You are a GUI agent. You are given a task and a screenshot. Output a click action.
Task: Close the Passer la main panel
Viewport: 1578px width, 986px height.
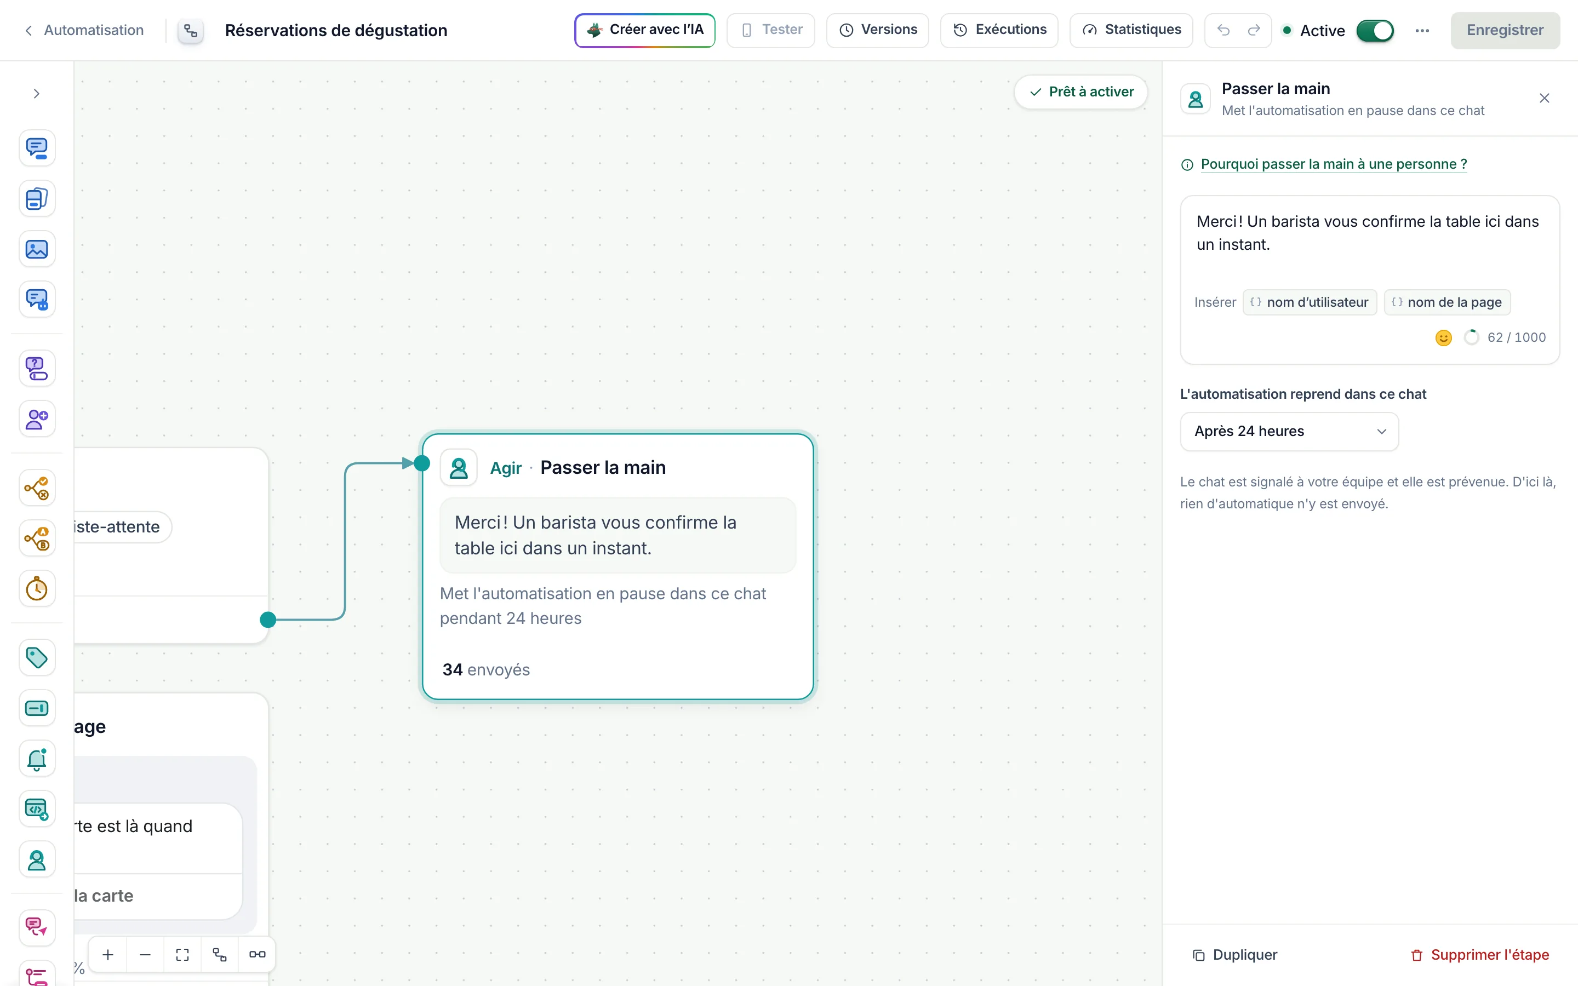click(1544, 98)
